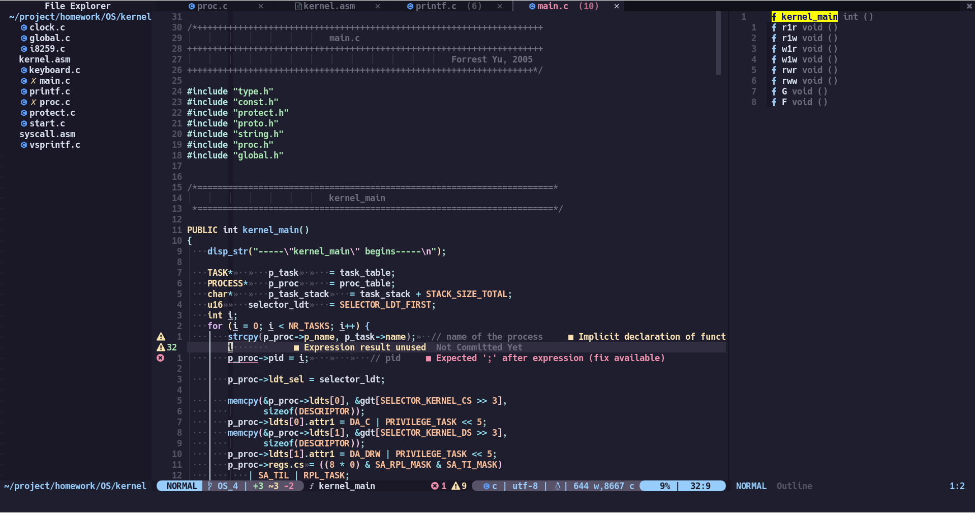
Task: Click the function icon beside kernel_main in Outline
Action: point(774,17)
